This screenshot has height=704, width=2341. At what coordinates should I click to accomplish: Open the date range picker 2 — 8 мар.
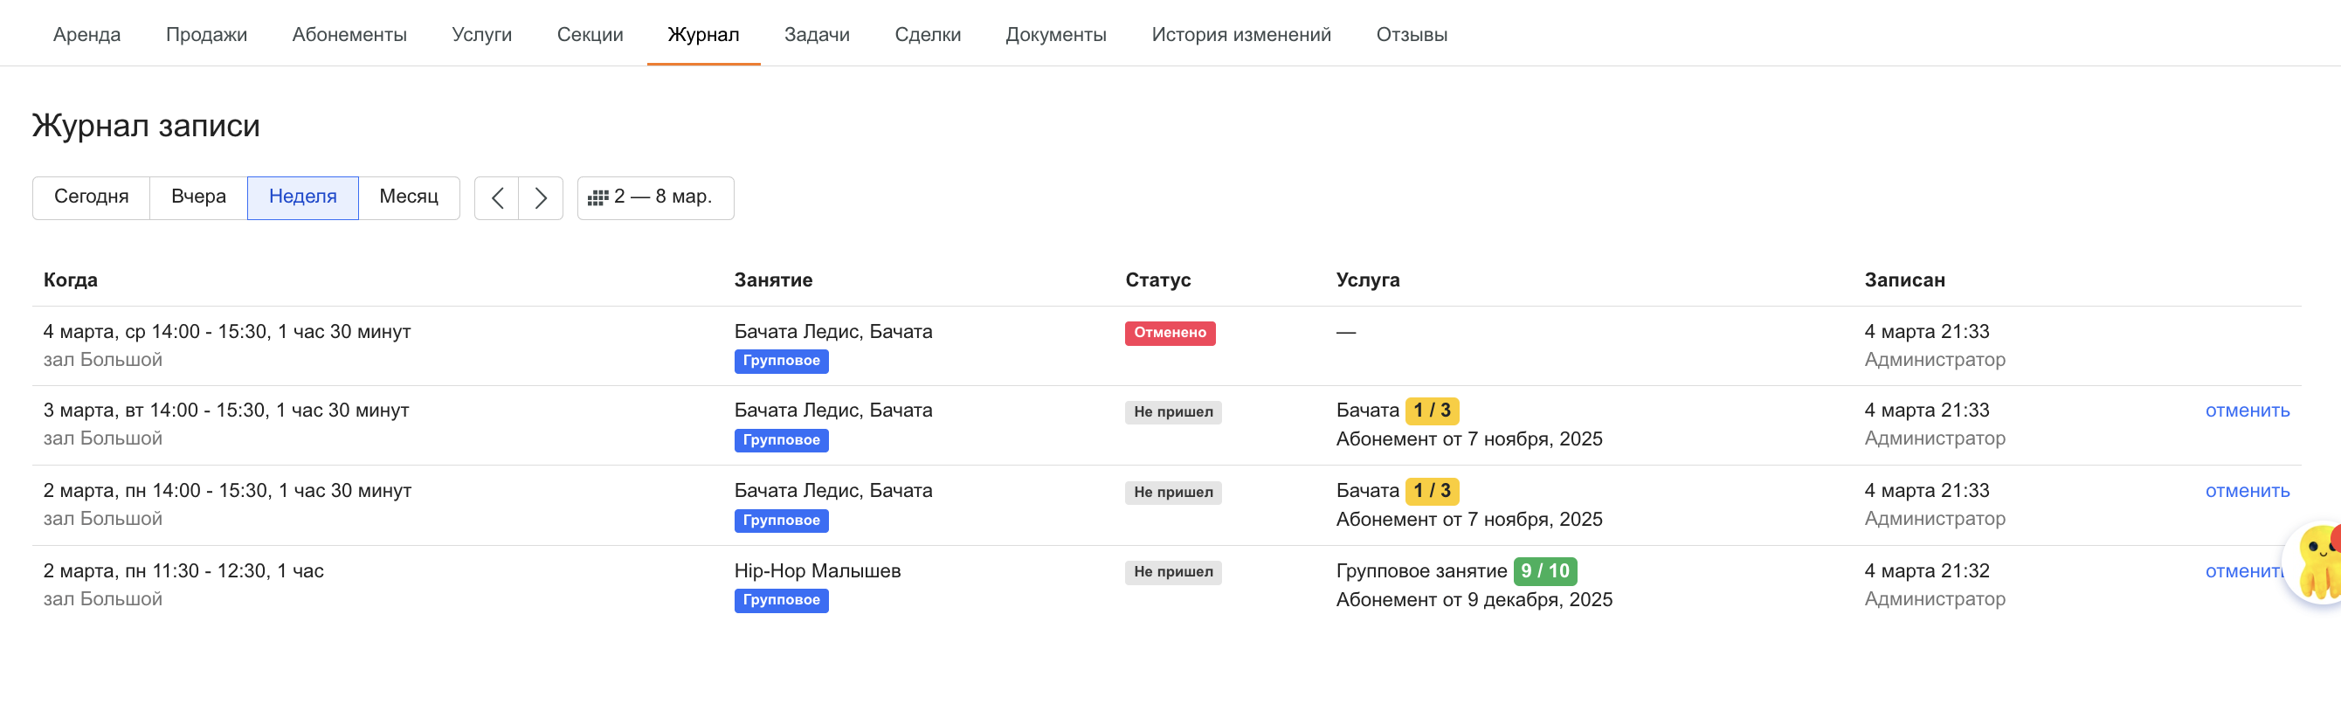tap(654, 198)
